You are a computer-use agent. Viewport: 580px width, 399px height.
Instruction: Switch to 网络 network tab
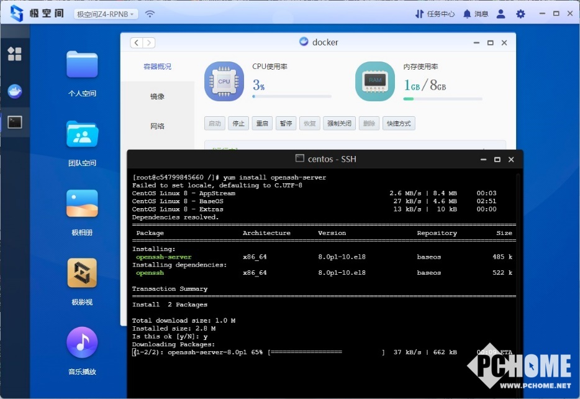coord(157,126)
